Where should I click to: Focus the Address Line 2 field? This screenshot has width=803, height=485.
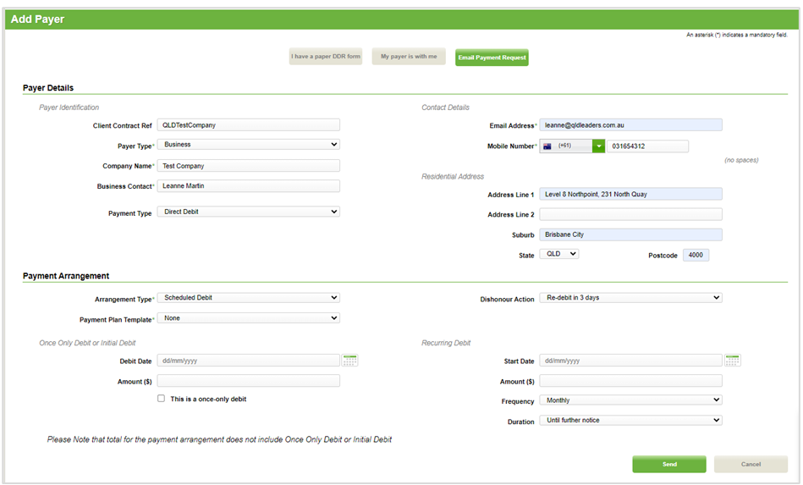click(x=630, y=214)
